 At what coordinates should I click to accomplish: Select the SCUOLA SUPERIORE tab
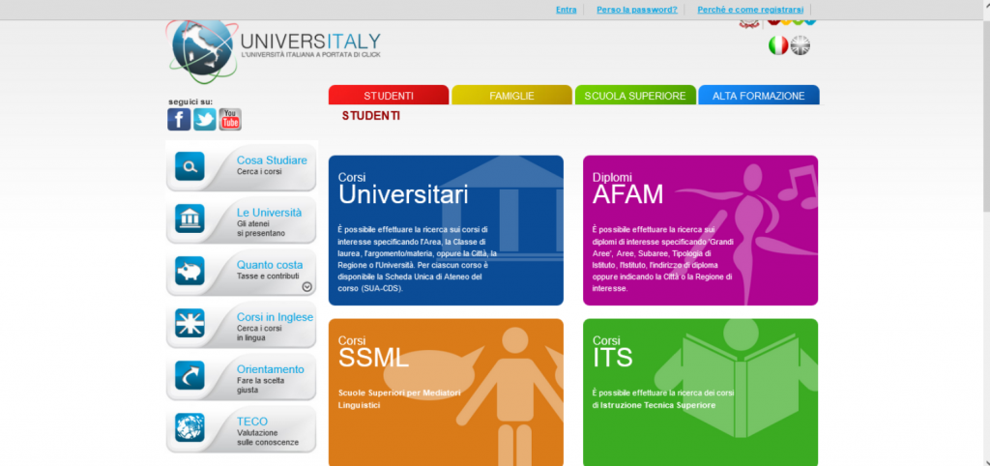(x=635, y=96)
